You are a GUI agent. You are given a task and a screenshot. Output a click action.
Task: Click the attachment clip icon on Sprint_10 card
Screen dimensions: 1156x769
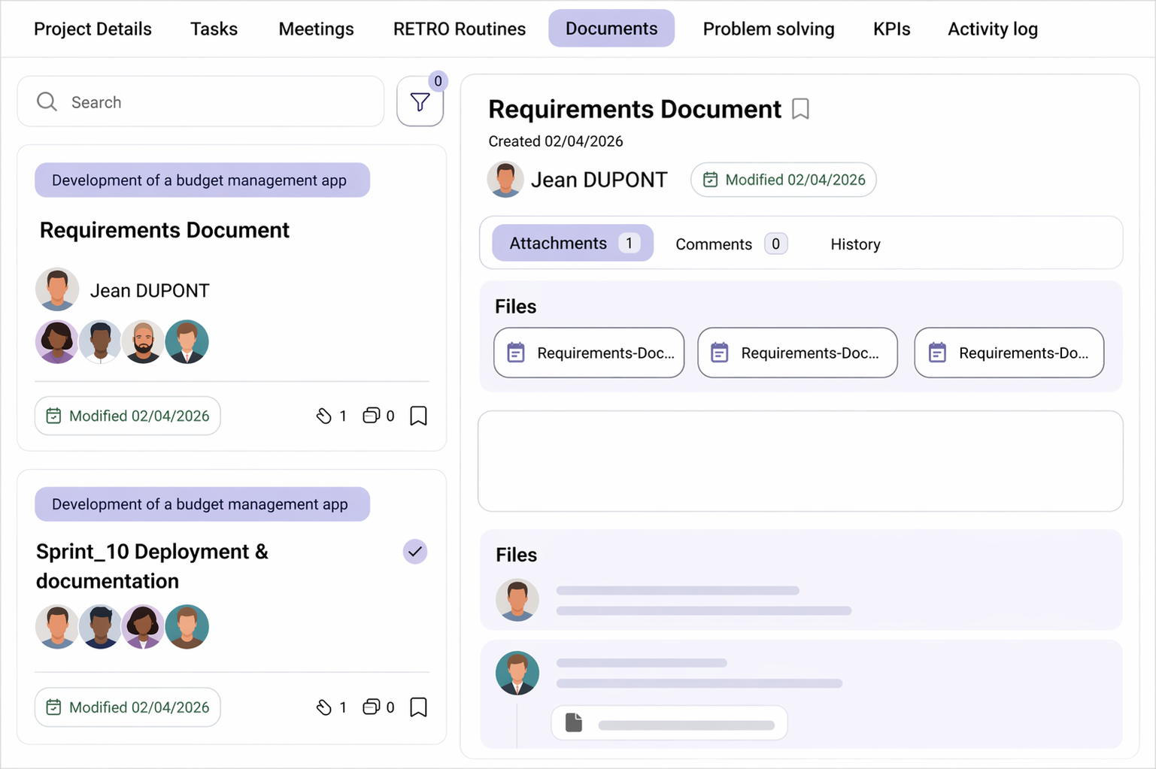pos(324,707)
